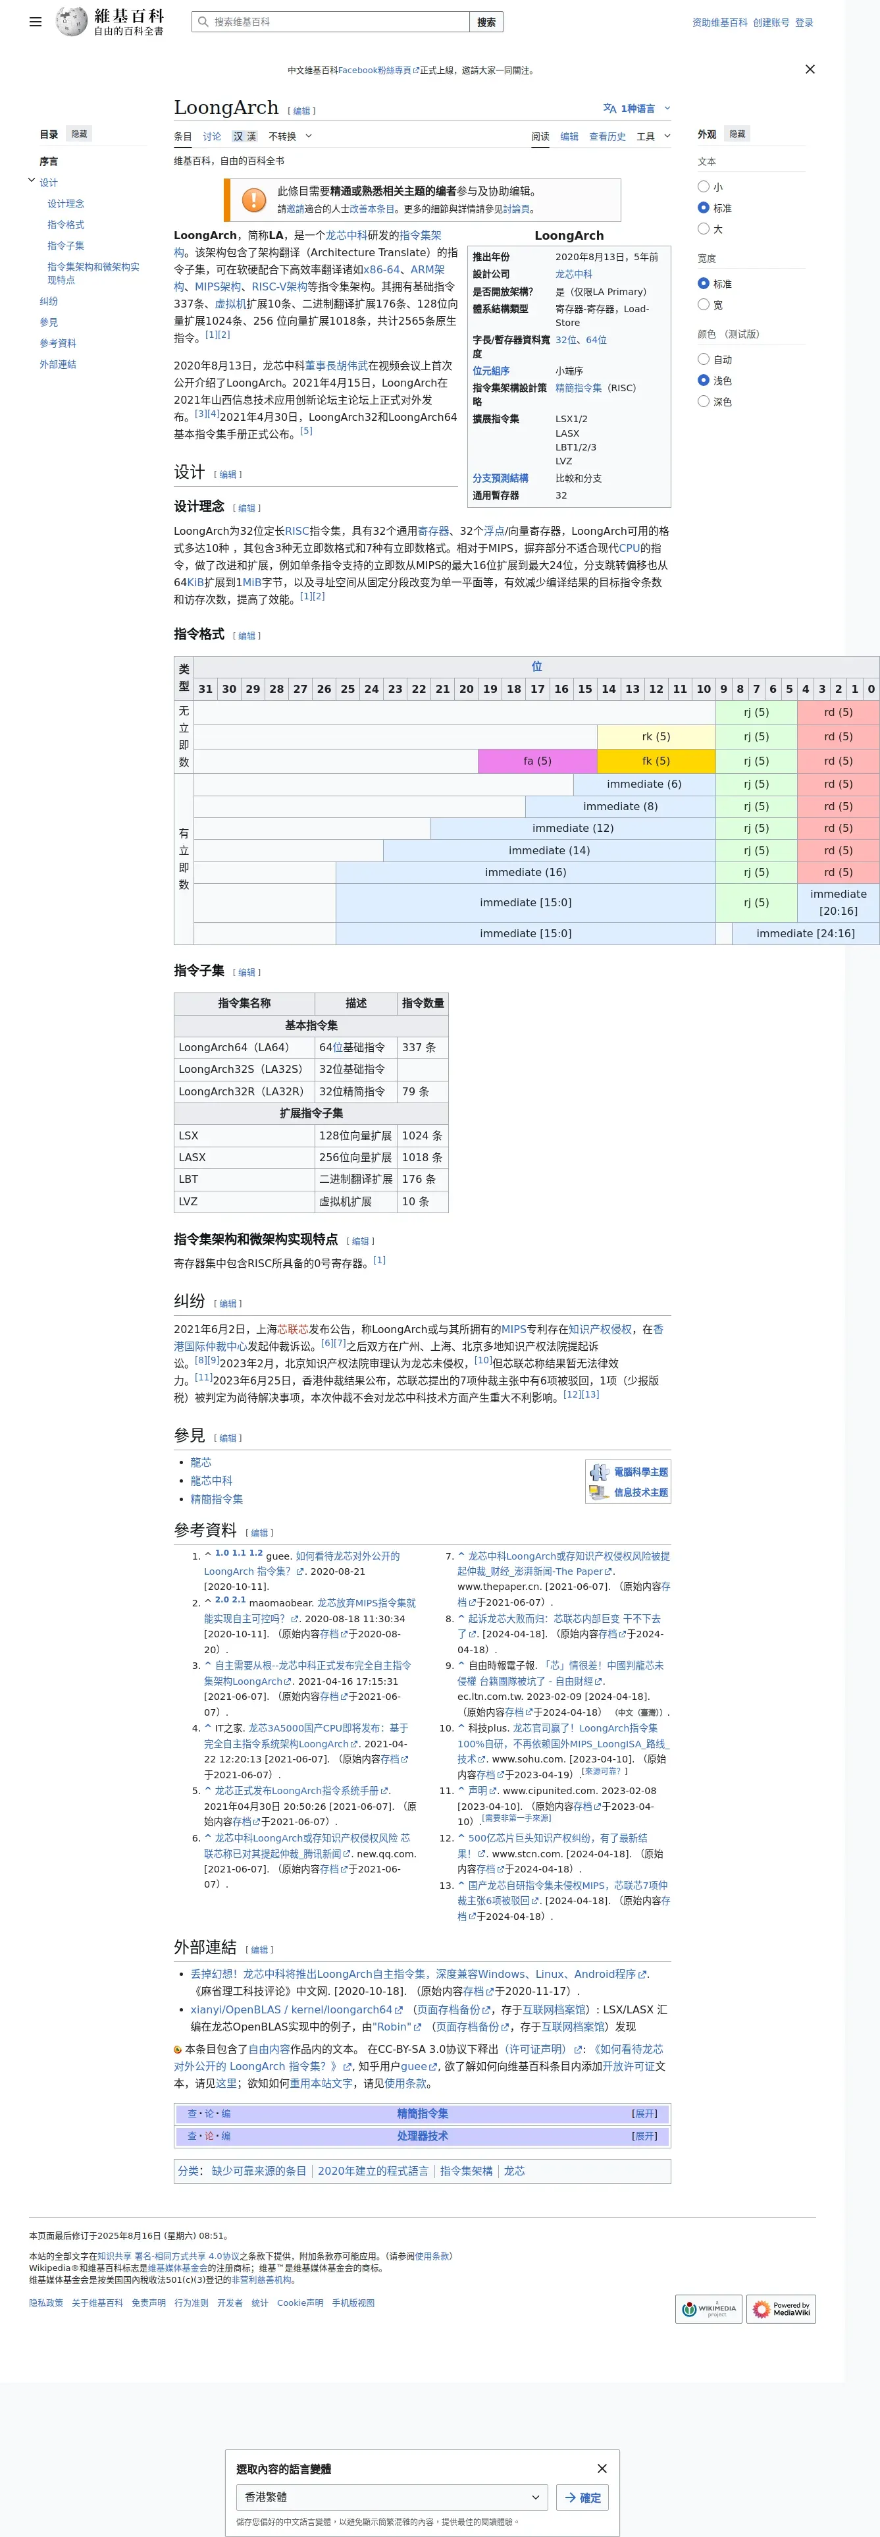This screenshot has width=880, height=2537.
Task: Jump to 指令格式 in contents
Action: tap(65, 225)
